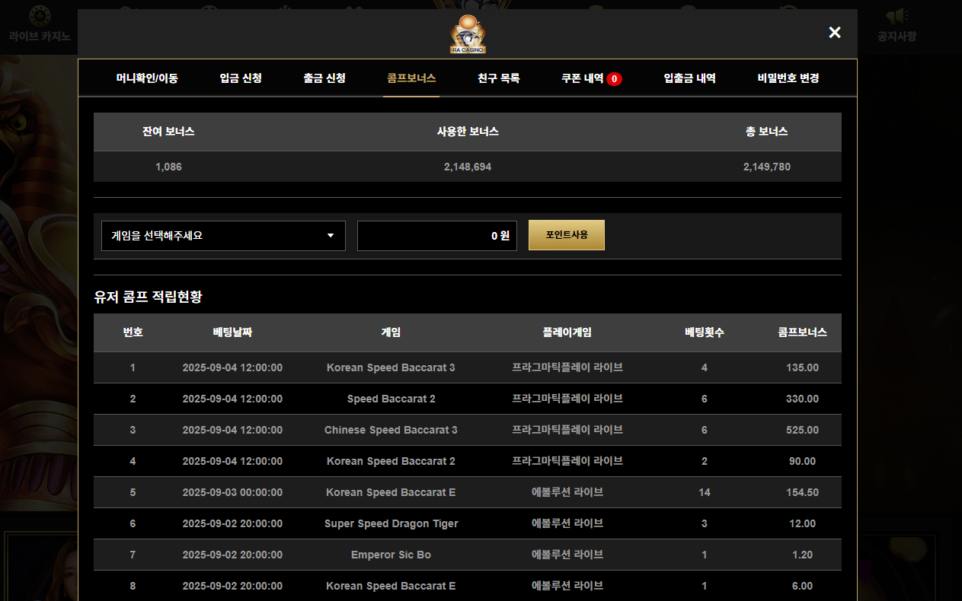Click the points amount input field showing 0 원
The image size is (962, 601).
pos(437,236)
